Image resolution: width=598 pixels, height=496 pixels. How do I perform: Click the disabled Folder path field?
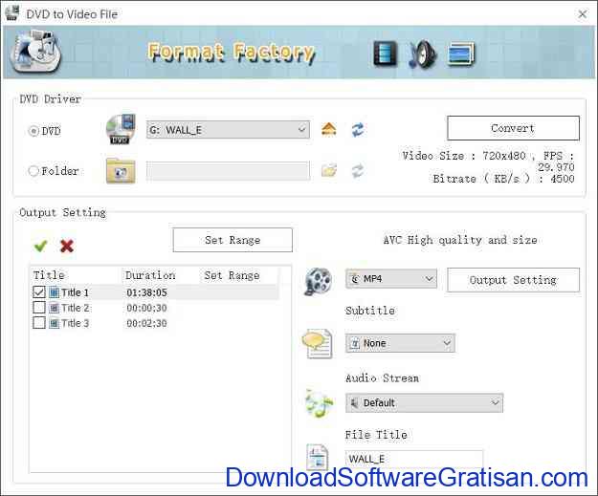click(228, 170)
